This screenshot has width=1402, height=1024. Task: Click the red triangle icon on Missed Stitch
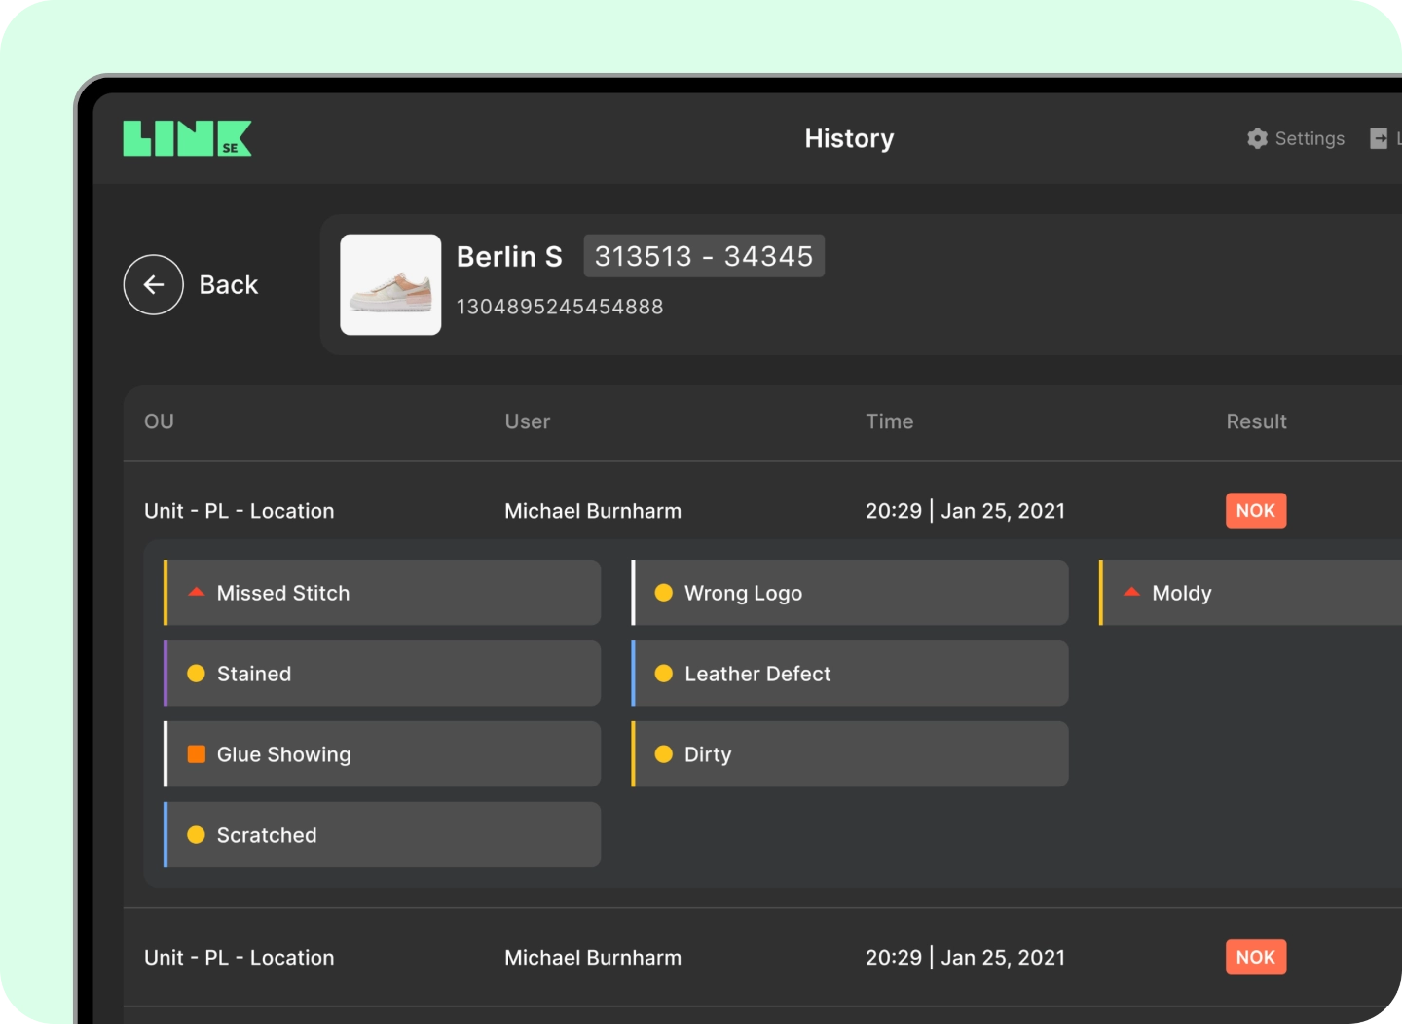coord(195,590)
